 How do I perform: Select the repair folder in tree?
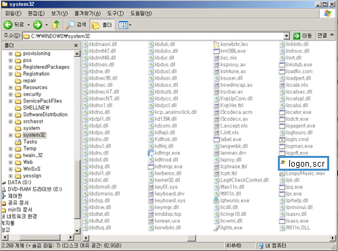pyautogui.click(x=30, y=81)
